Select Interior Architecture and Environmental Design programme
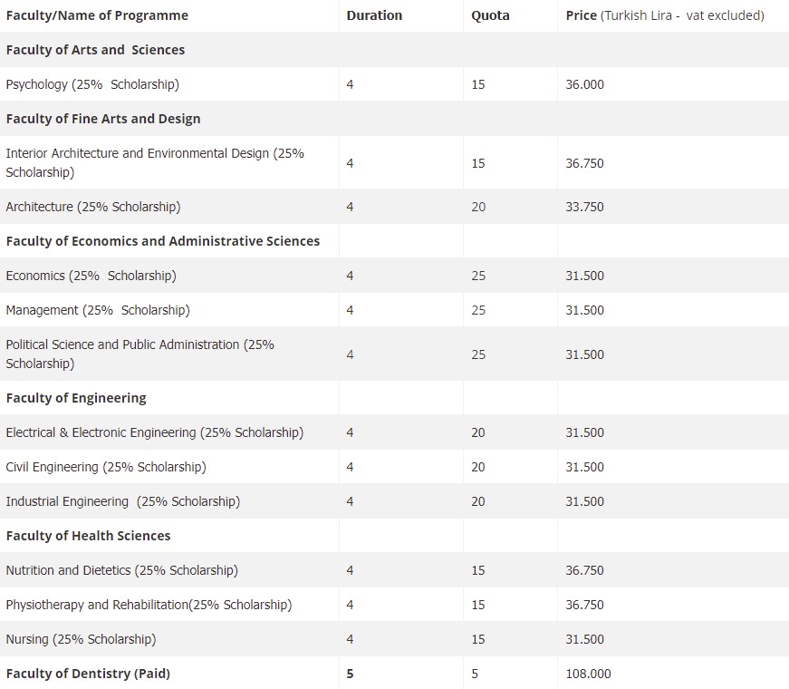Viewport: 789px width, 689px height. [155, 162]
